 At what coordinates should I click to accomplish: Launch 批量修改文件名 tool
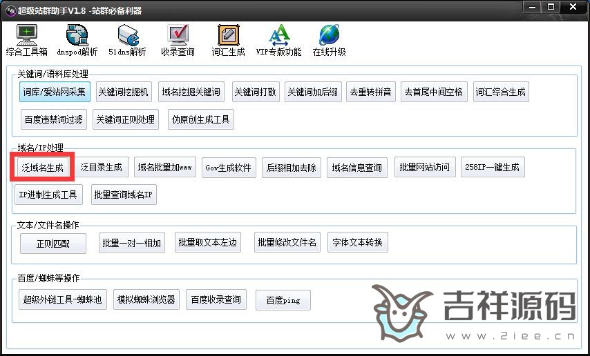click(287, 242)
